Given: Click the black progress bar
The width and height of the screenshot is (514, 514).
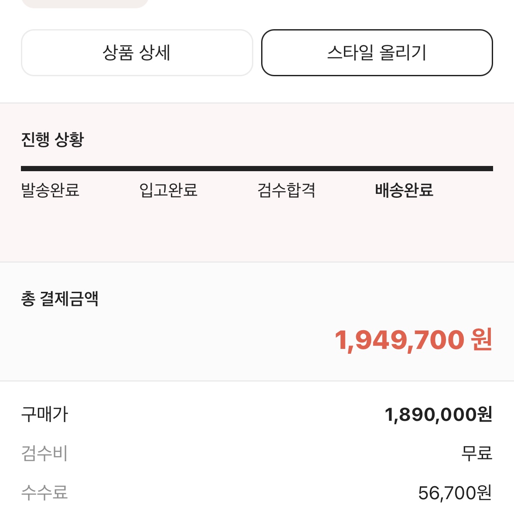Looking at the screenshot, I should click(257, 169).
